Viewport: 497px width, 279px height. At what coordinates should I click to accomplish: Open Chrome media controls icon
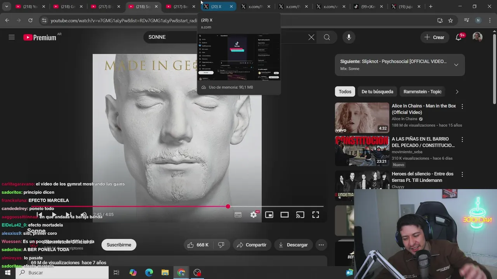[467, 21]
